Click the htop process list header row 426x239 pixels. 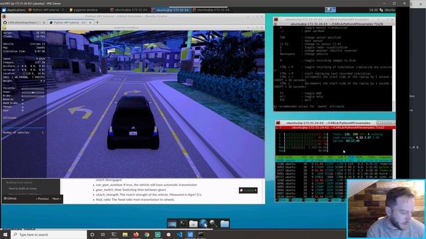[x=334, y=157]
